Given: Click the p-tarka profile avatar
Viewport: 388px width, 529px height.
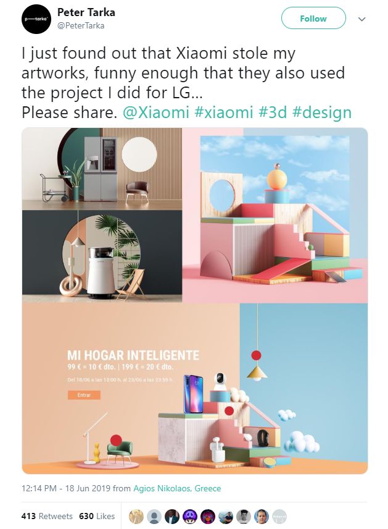Looking at the screenshot, I should (x=36, y=19).
